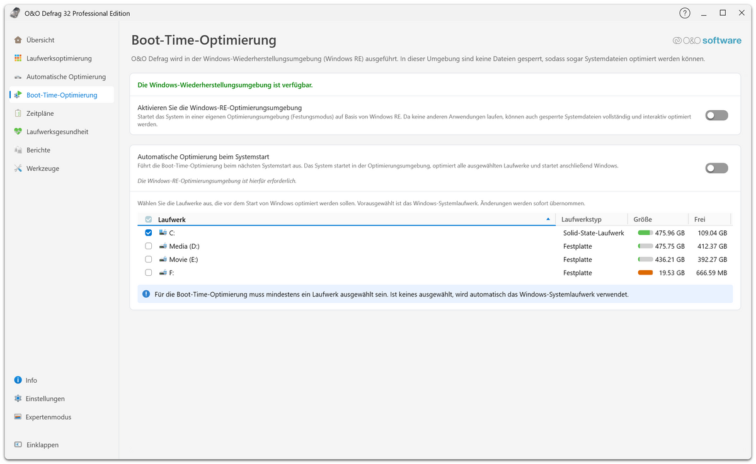Open the Einstellungen gear icon
This screenshot has height=464, width=756.
[18, 399]
